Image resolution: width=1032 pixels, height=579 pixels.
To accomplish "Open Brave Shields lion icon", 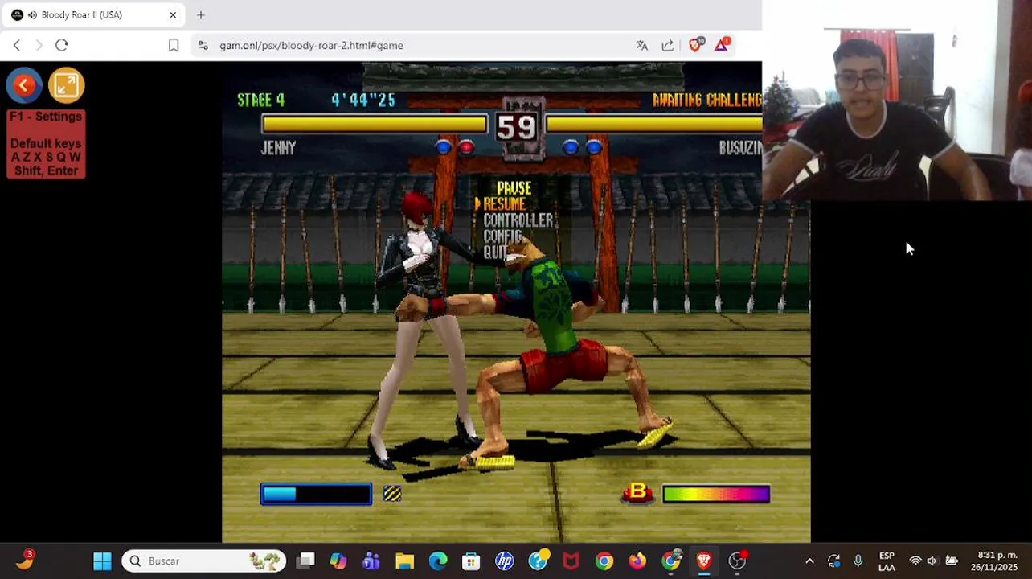I will point(696,45).
